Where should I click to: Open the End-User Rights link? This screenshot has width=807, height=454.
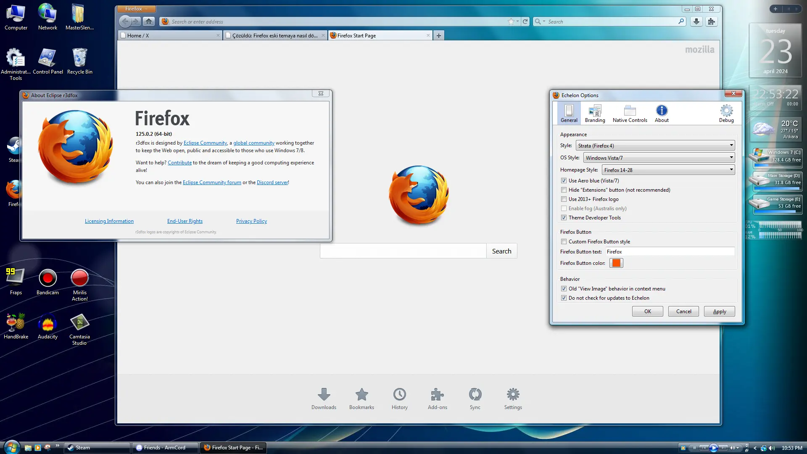(x=185, y=221)
